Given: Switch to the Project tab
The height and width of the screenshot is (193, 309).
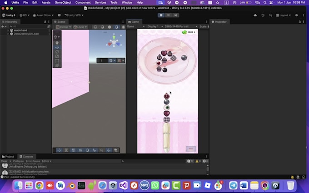Looking at the screenshot, I should (x=8, y=157).
